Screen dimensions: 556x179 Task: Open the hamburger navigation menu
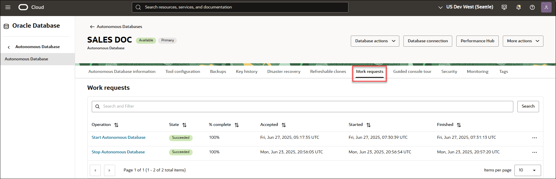tap(8, 7)
